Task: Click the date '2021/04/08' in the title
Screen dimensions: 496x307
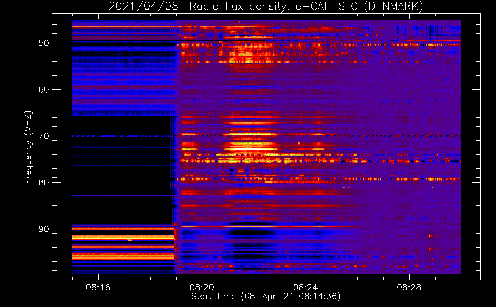Action: [143, 6]
